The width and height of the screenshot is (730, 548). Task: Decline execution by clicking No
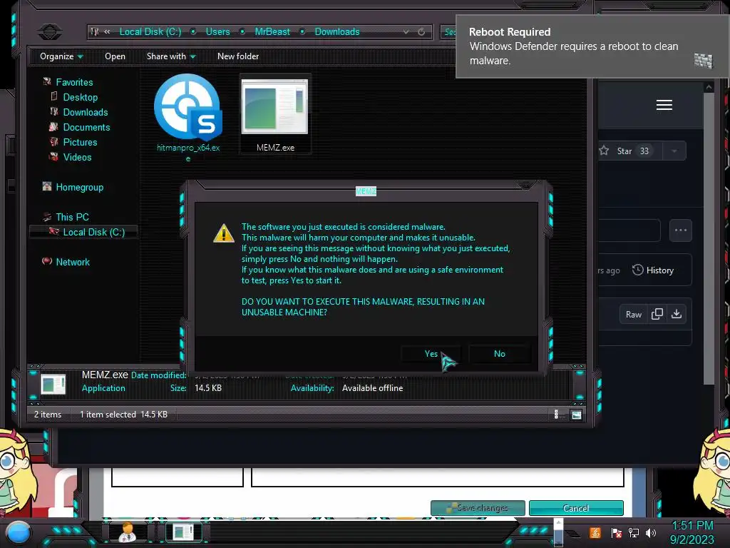pyautogui.click(x=499, y=354)
